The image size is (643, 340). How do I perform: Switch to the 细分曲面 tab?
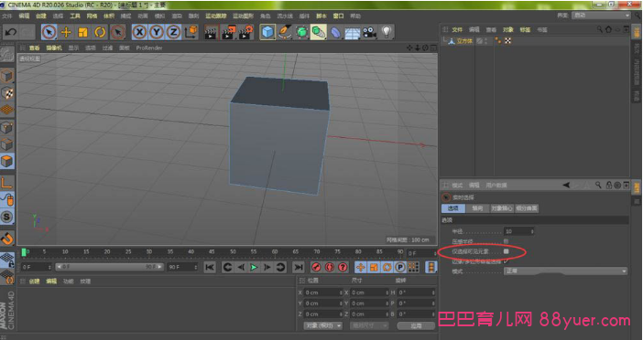coord(527,208)
